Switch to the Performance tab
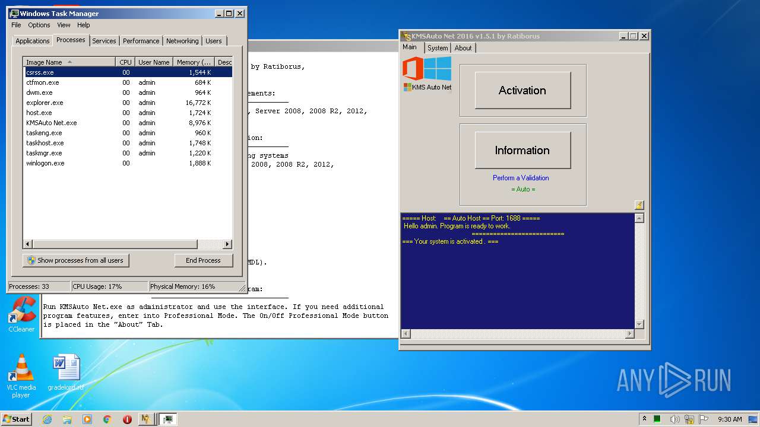This screenshot has height=427, width=760. coord(141,41)
